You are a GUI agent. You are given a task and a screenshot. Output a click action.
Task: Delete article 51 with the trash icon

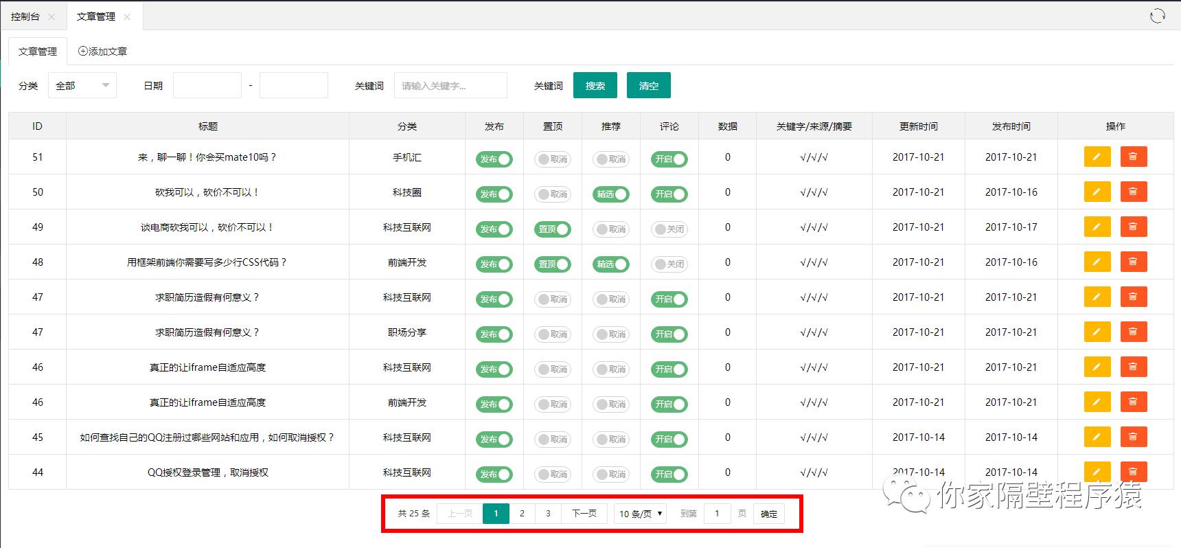point(1134,157)
